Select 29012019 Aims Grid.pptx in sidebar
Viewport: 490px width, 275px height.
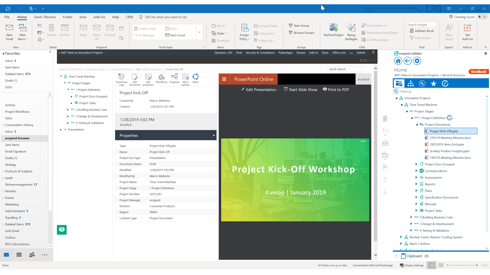[x=447, y=144]
